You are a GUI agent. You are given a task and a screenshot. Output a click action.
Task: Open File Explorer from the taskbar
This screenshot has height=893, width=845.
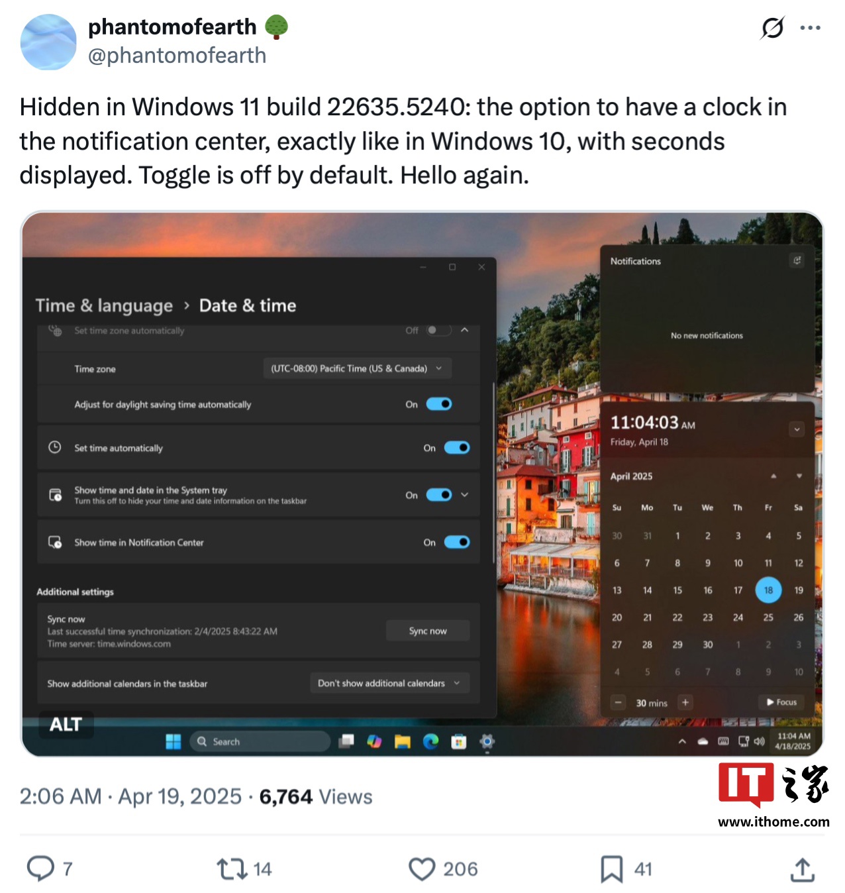tap(403, 741)
